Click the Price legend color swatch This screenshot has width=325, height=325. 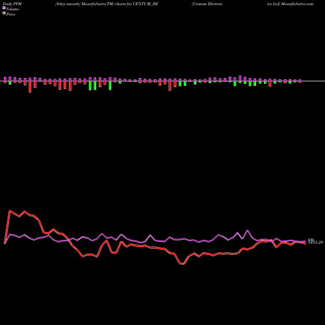click(4, 13)
